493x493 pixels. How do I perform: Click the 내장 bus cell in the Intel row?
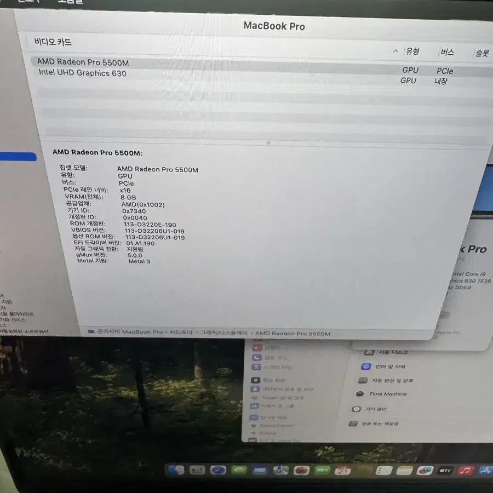pos(441,82)
